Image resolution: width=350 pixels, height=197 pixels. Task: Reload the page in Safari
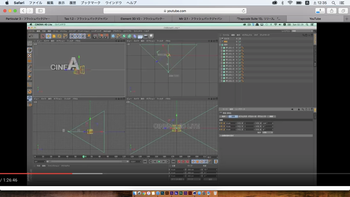tap(243, 11)
